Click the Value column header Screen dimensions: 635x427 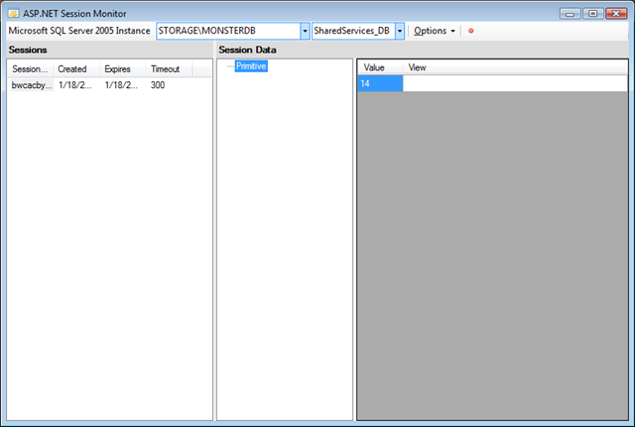(380, 67)
